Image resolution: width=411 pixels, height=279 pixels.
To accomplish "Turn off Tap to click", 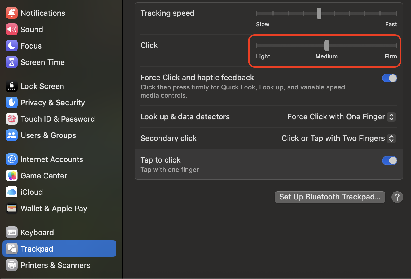I will pos(389,161).
